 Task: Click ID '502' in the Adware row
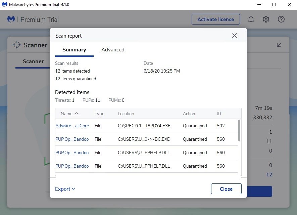tap(221, 126)
